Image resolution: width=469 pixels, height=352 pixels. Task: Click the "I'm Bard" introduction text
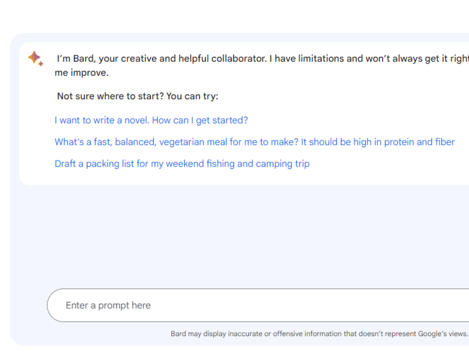point(263,66)
